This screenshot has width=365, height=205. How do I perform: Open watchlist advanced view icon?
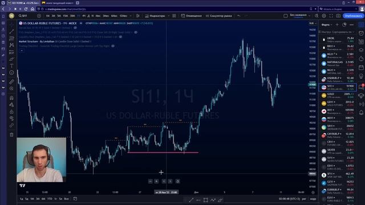coord(344,24)
